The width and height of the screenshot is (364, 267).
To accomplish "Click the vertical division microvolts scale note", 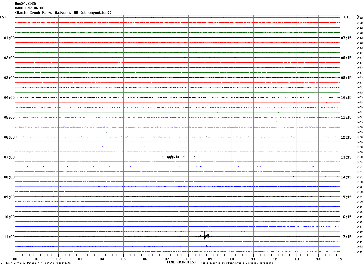I will pos(38,263).
